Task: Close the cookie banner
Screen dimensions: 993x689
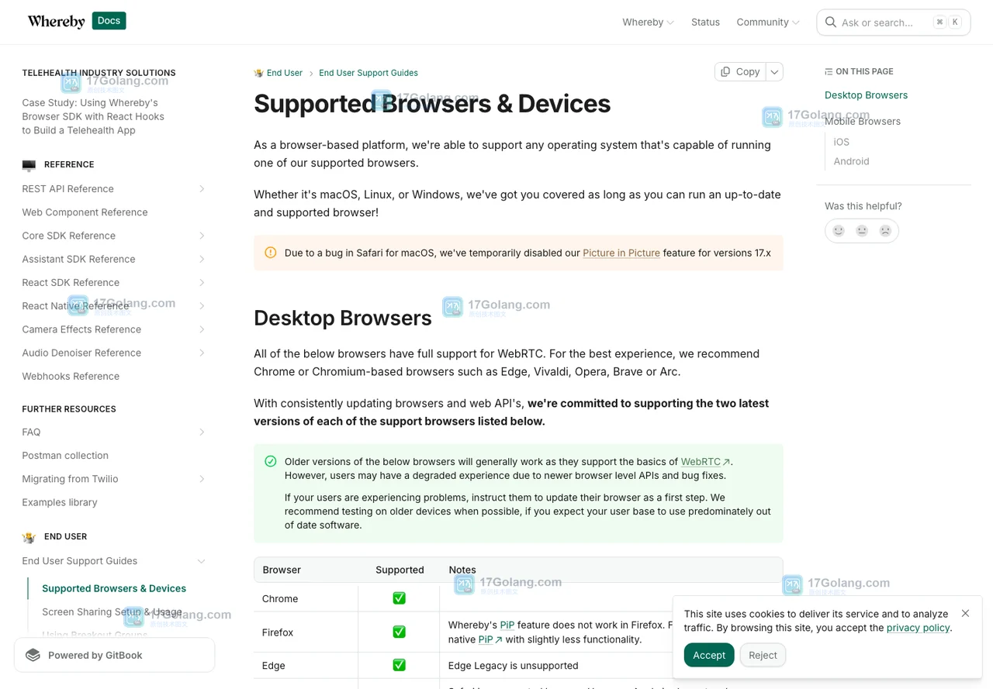Action: [965, 613]
